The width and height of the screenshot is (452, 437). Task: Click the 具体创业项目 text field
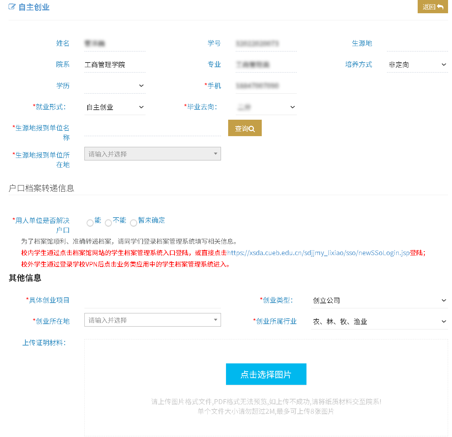pos(152,301)
